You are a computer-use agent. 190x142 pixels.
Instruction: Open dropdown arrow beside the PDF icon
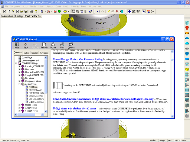[52, 11]
